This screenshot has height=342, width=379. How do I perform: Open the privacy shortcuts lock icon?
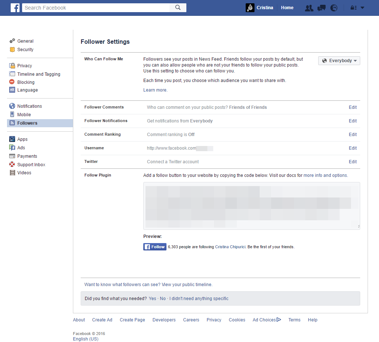[x=353, y=8]
